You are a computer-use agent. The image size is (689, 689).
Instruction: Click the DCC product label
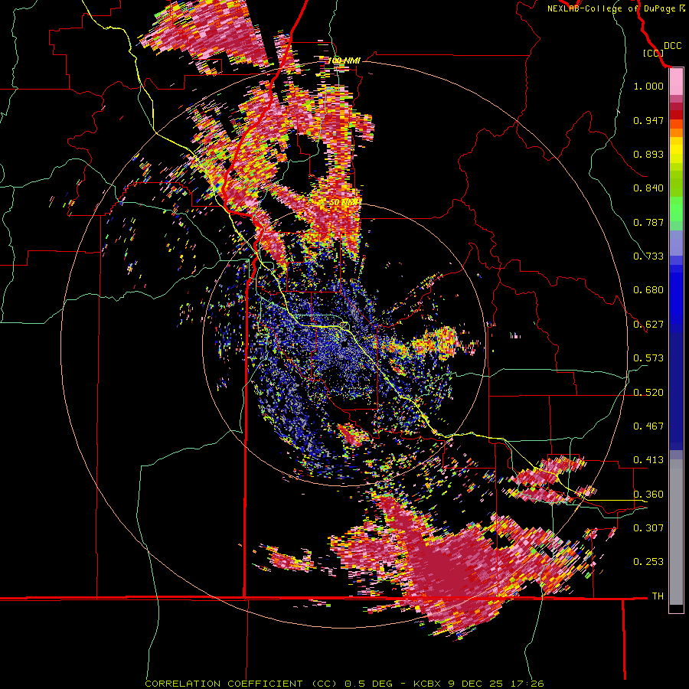click(x=672, y=46)
